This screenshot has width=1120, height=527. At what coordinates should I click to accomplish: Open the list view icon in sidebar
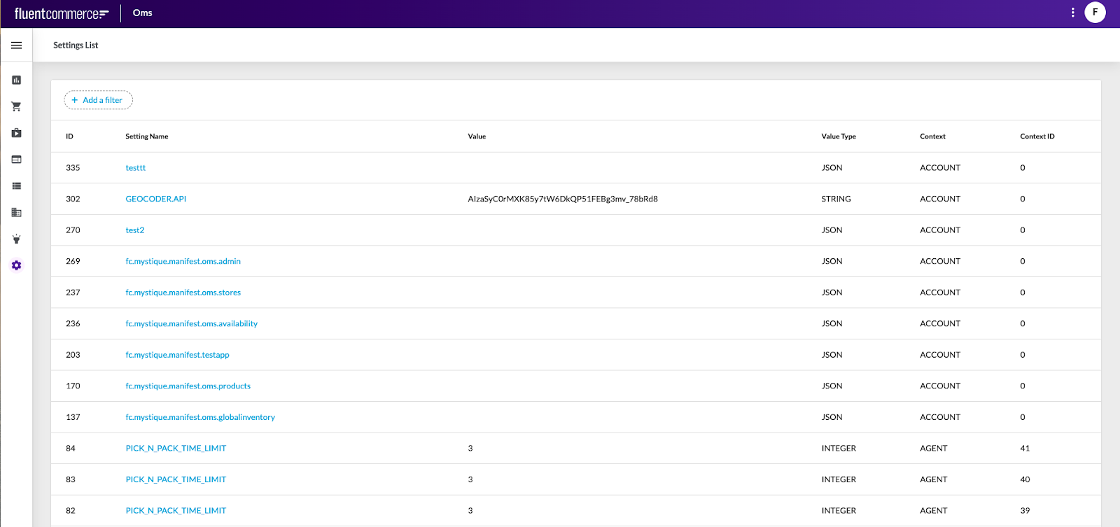[x=16, y=186]
